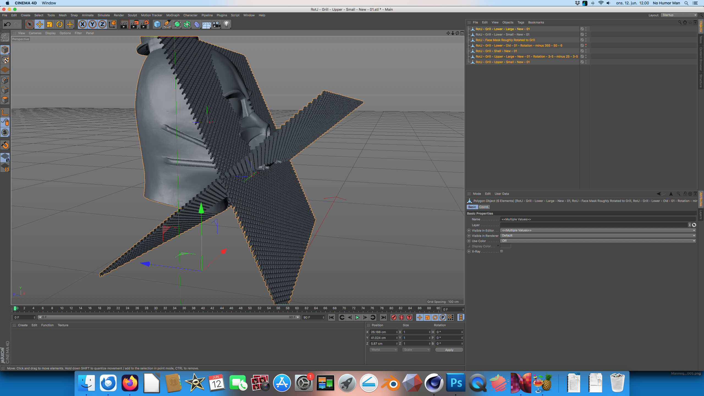
Task: Click Make Editable icon in left palette
Action: point(5,37)
